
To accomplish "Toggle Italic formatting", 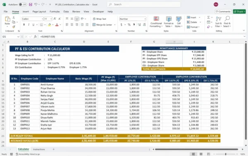I will pos(29,25).
